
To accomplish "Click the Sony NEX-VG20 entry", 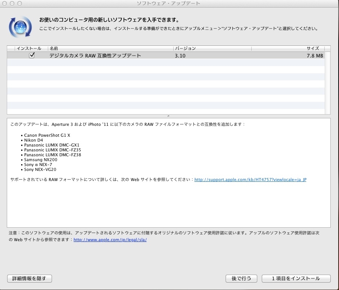I will 40,169.
